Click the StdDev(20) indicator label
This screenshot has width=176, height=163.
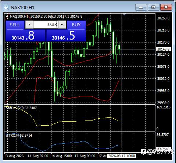tap(21, 108)
